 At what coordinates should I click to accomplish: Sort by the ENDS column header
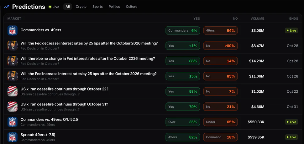(x=294, y=18)
